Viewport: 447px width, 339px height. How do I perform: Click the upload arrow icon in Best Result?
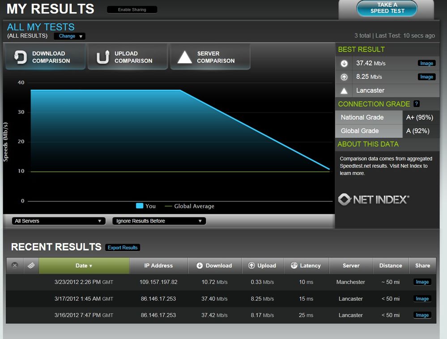344,77
